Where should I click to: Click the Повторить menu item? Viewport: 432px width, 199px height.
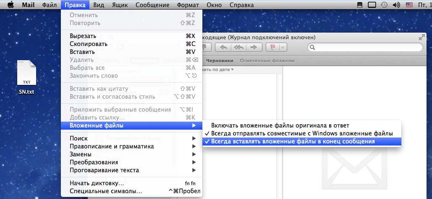tap(132, 23)
